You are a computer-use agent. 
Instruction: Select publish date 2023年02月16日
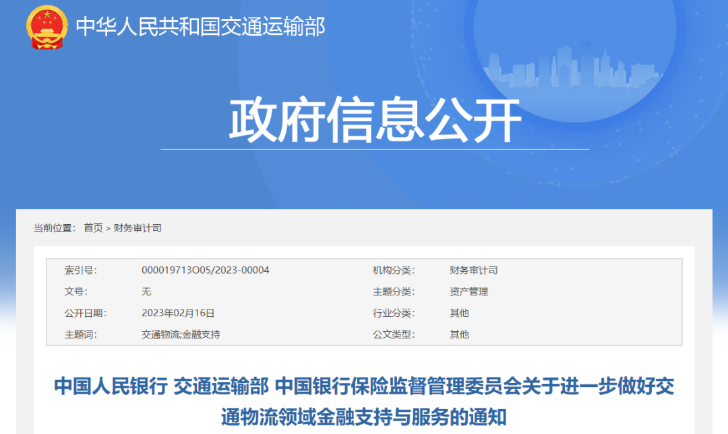coord(178,313)
